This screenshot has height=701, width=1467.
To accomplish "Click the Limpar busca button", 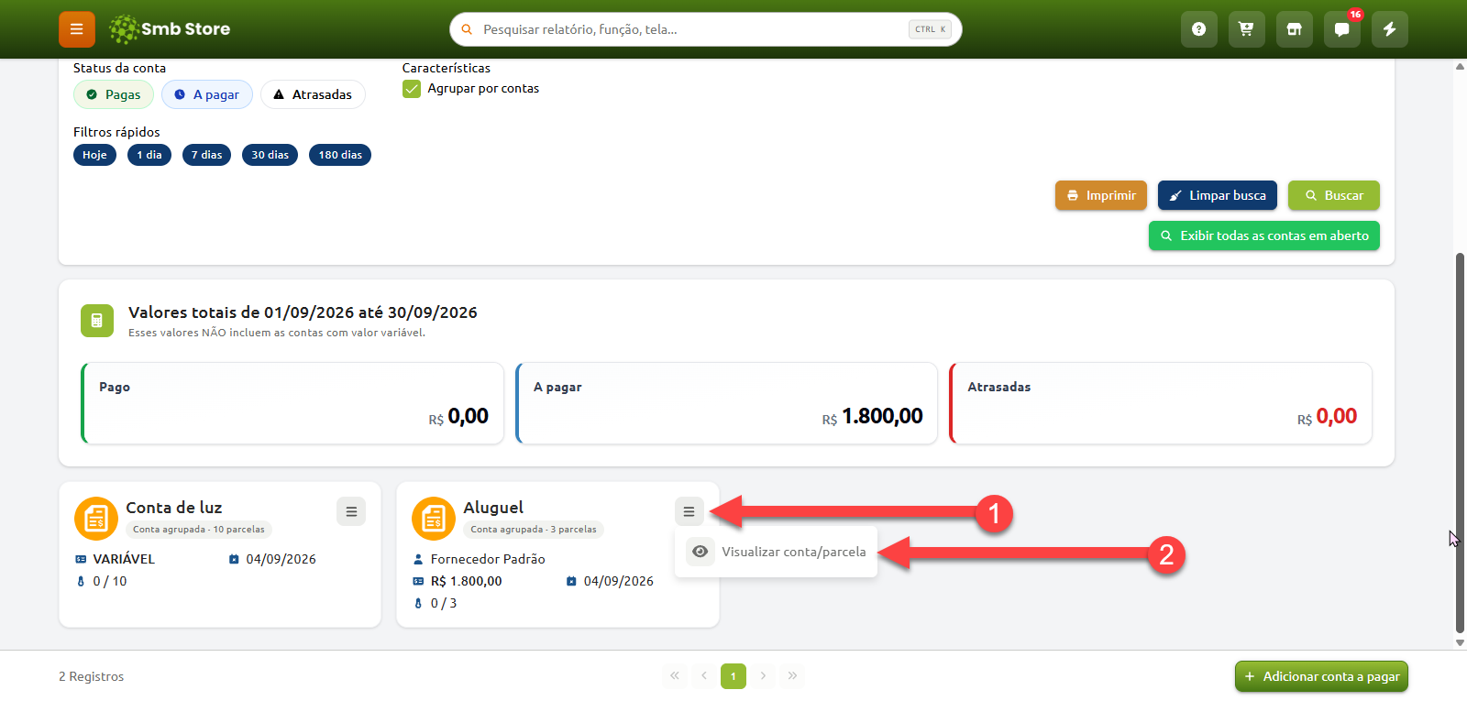I will 1218,195.
